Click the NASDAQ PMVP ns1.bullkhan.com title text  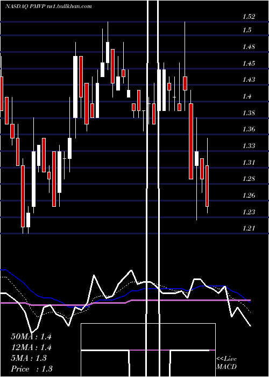click(x=48, y=6)
